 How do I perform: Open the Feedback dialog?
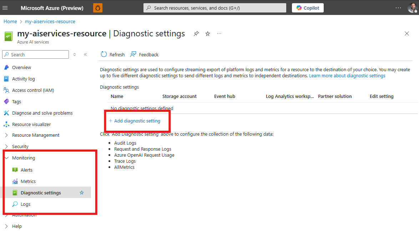click(144, 54)
